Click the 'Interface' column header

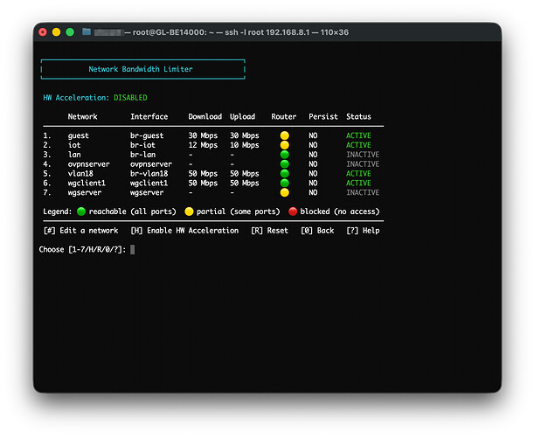coord(149,117)
